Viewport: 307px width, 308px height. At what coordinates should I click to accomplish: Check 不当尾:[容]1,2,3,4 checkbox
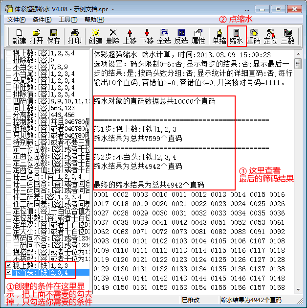[x=8, y=73]
